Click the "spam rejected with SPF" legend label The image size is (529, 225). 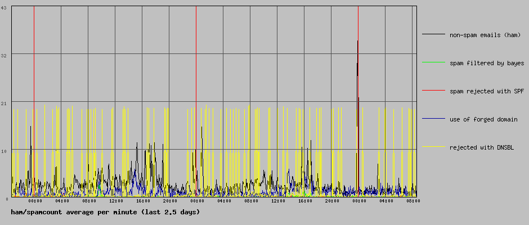coord(487,92)
